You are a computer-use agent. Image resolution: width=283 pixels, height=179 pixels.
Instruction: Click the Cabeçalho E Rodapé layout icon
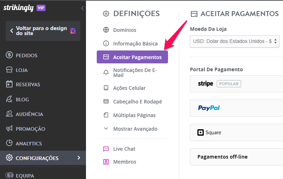[x=106, y=101]
